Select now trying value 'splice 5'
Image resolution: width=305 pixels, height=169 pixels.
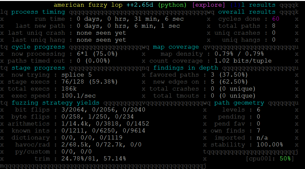(77, 75)
